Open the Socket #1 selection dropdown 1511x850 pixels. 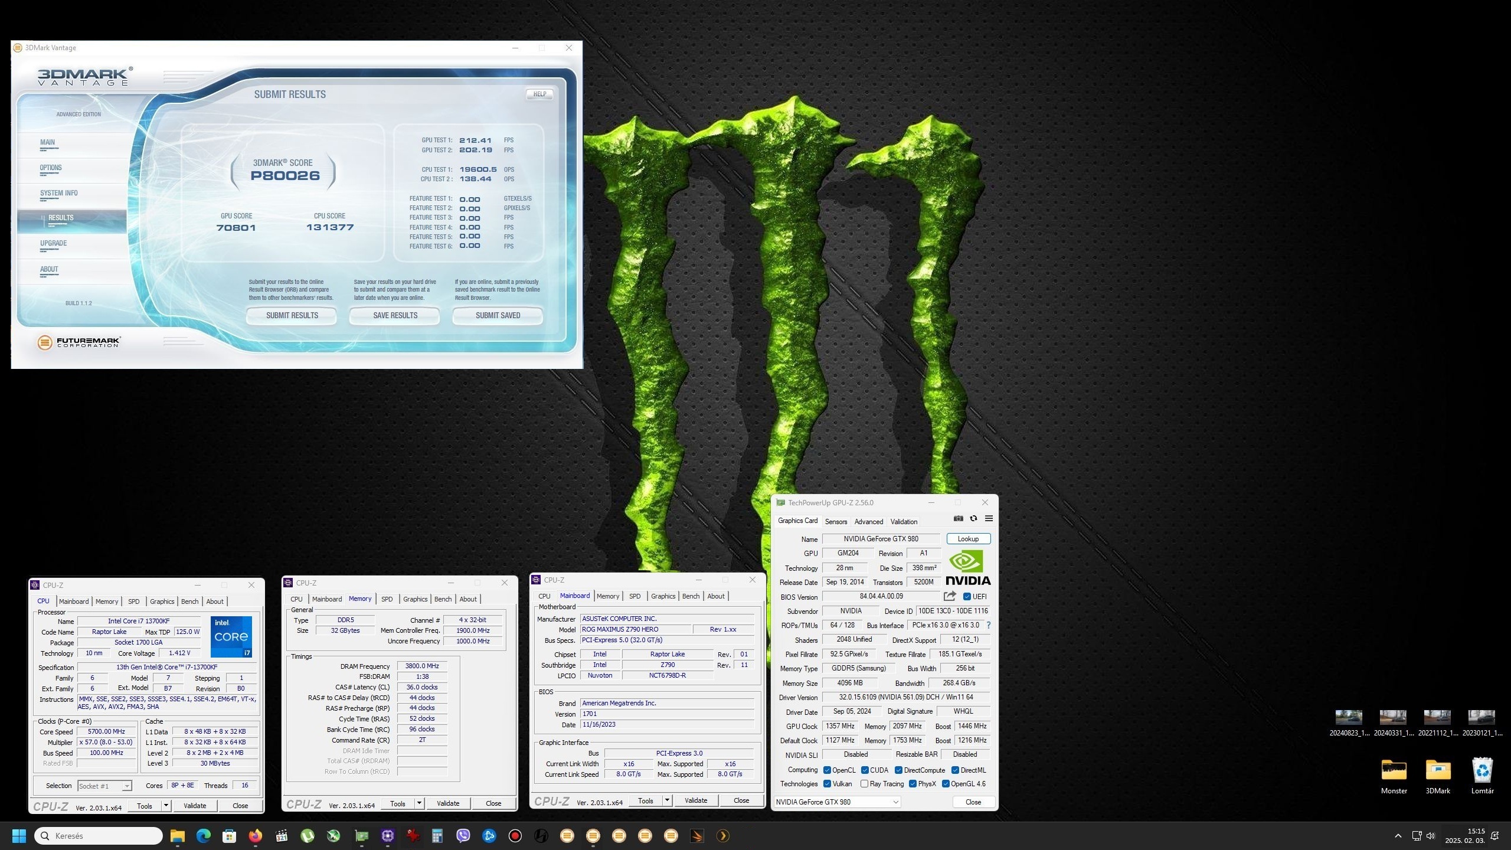coord(126,786)
